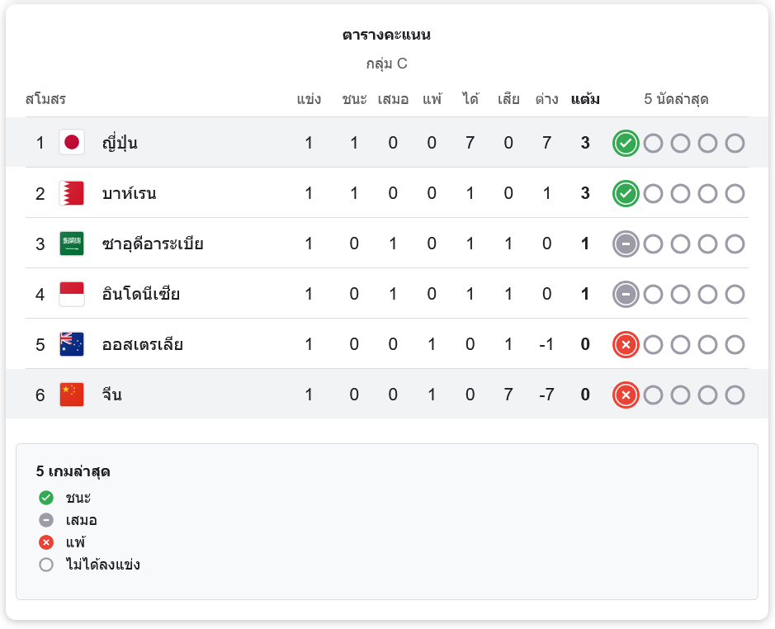Click the 5 นัดล่าสุด column header
The height and width of the screenshot is (629, 775).
click(x=676, y=99)
